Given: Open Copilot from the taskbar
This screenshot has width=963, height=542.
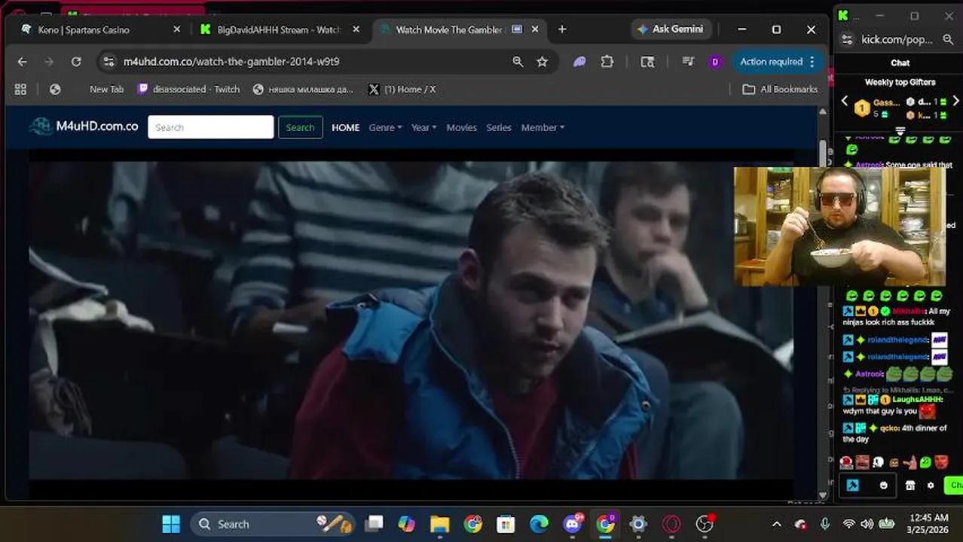Looking at the screenshot, I should [x=407, y=524].
